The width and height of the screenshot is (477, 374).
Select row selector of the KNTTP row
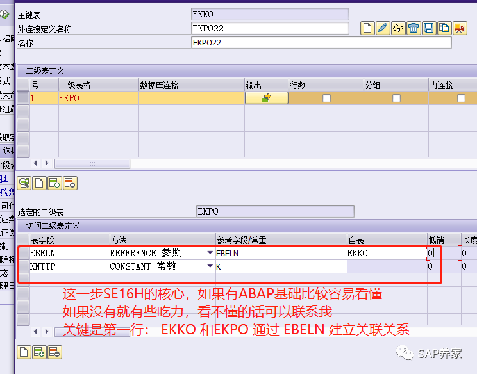24,266
